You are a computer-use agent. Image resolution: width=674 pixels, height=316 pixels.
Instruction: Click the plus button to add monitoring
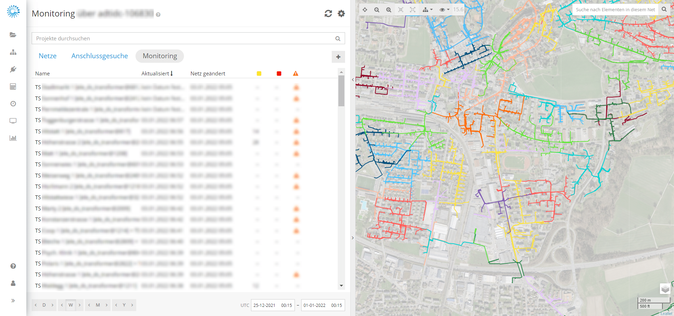point(338,57)
